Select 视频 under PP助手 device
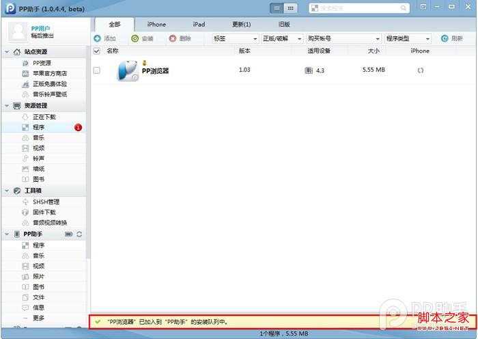 click(x=44, y=266)
